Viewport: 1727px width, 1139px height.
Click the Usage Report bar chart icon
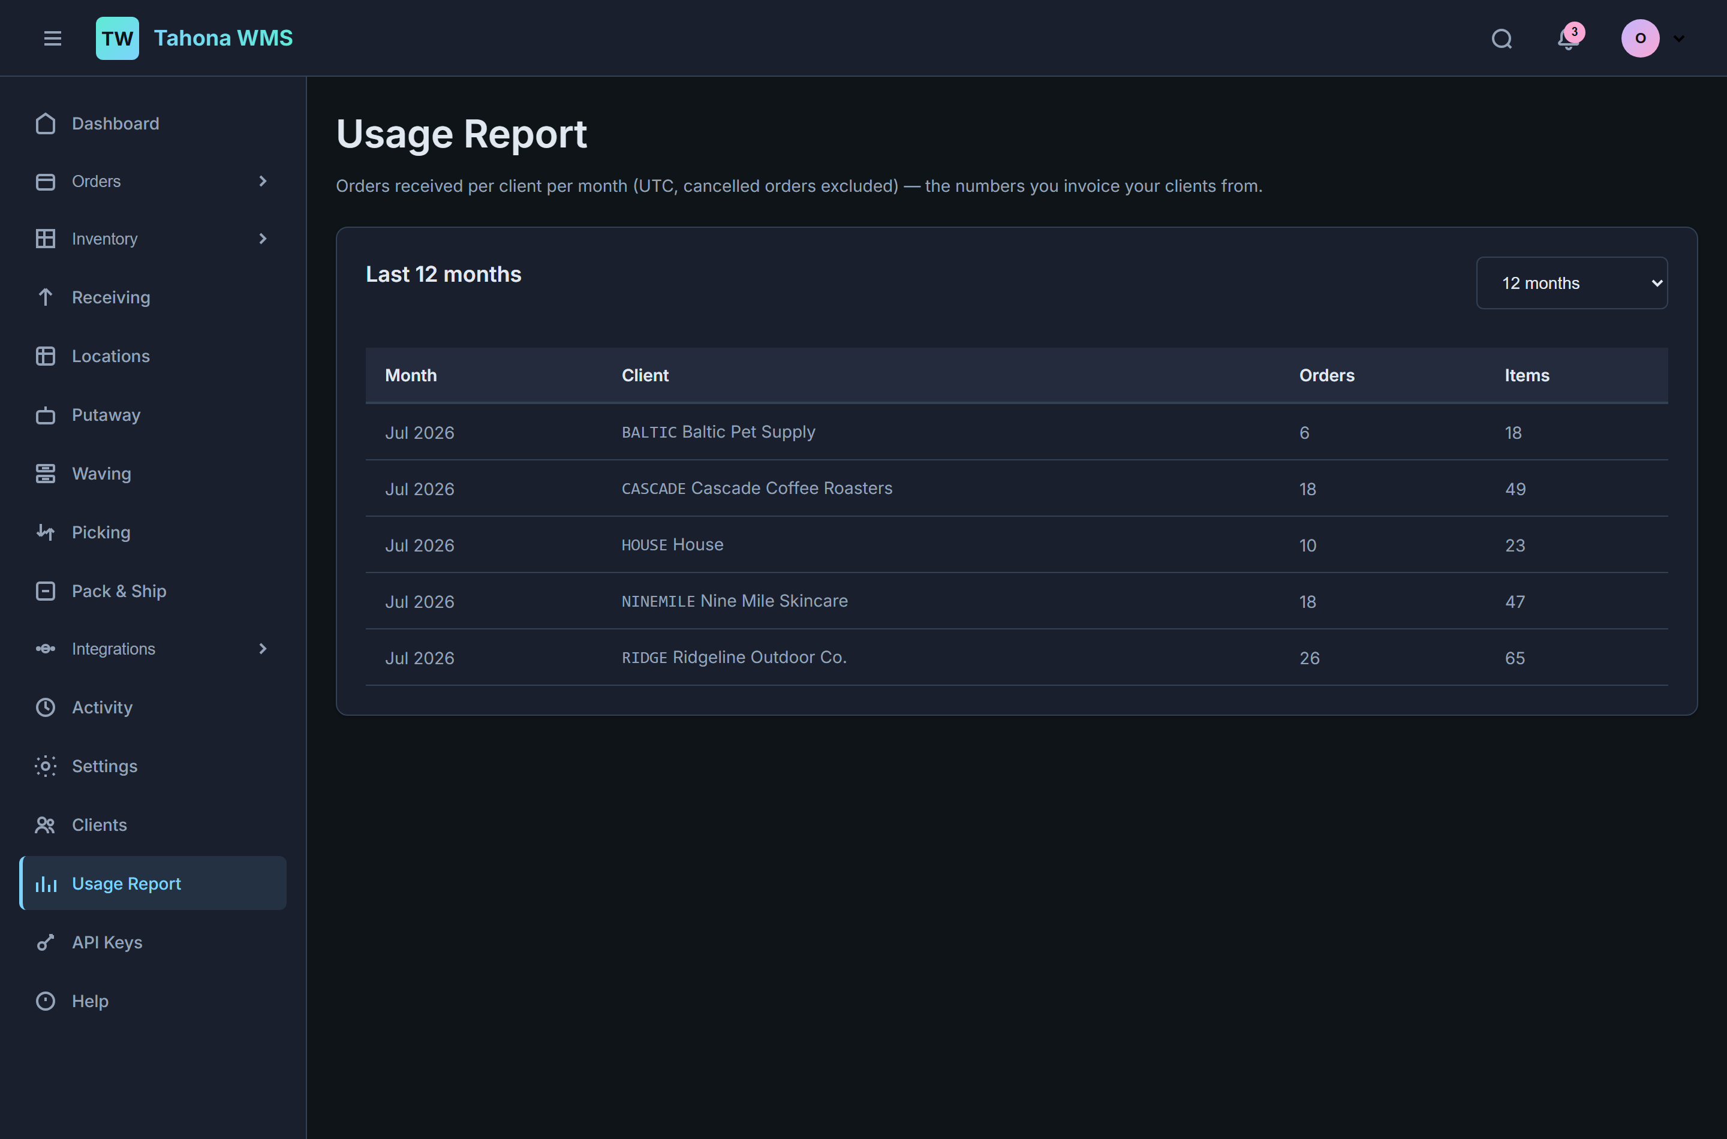pos(46,884)
